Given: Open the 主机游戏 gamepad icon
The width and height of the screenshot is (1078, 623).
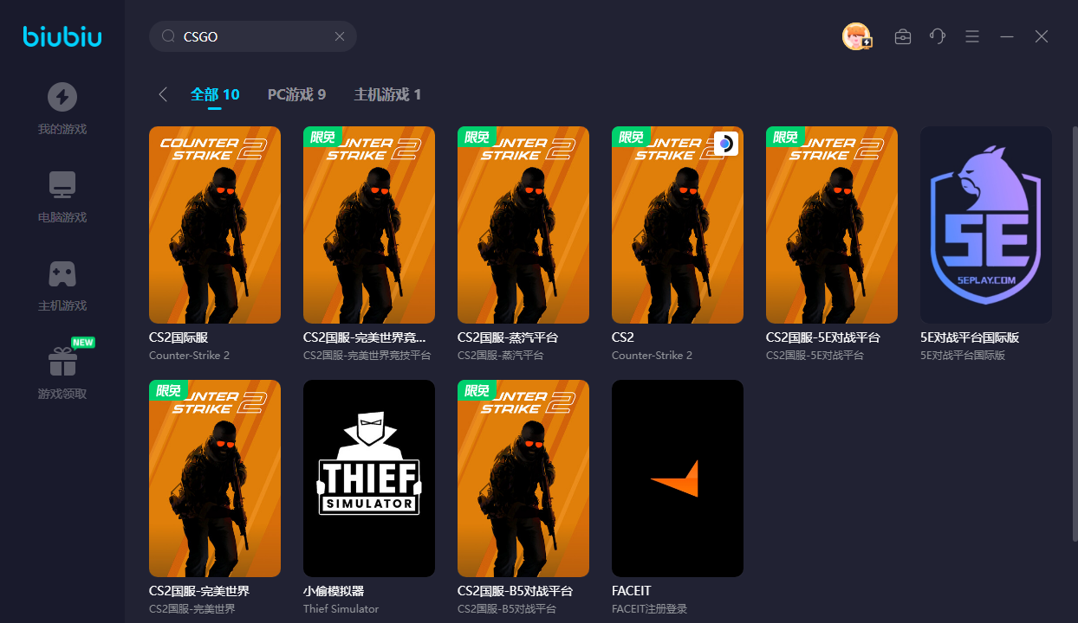Looking at the screenshot, I should 62,273.
